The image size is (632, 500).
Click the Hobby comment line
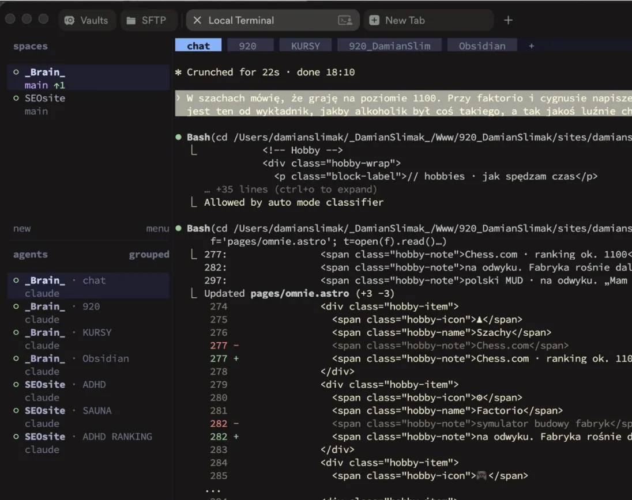tap(303, 150)
